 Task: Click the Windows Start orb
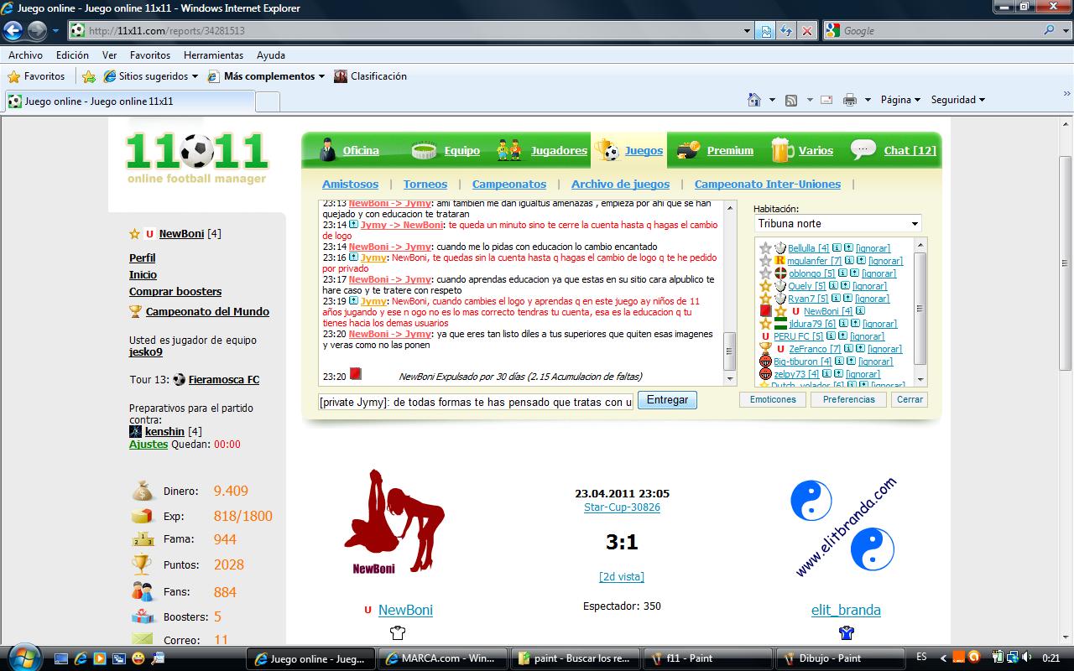(23, 656)
